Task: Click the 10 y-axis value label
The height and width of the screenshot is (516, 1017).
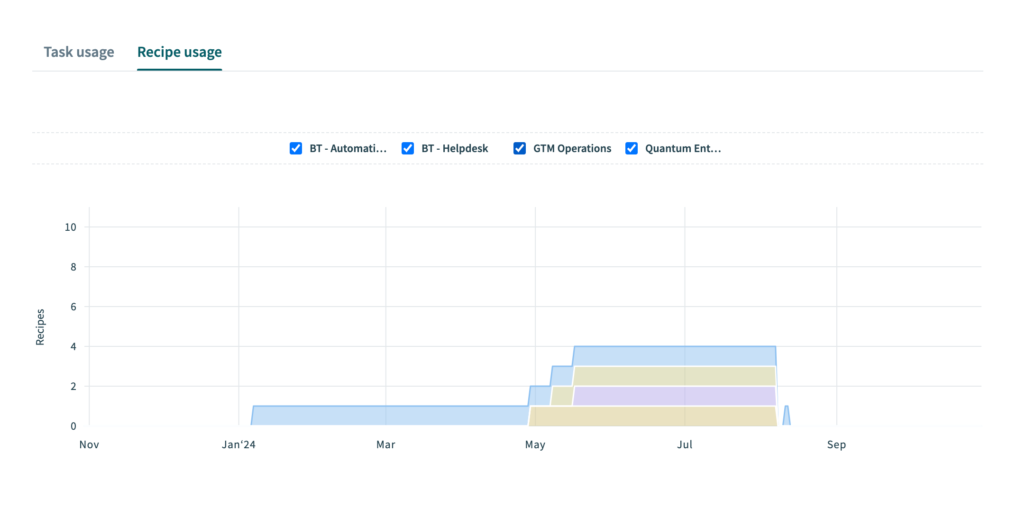Action: click(70, 227)
